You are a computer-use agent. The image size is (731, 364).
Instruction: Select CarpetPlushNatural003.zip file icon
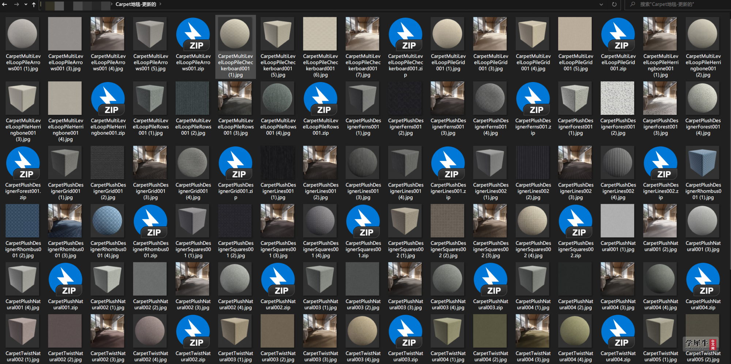pyautogui.click(x=491, y=279)
